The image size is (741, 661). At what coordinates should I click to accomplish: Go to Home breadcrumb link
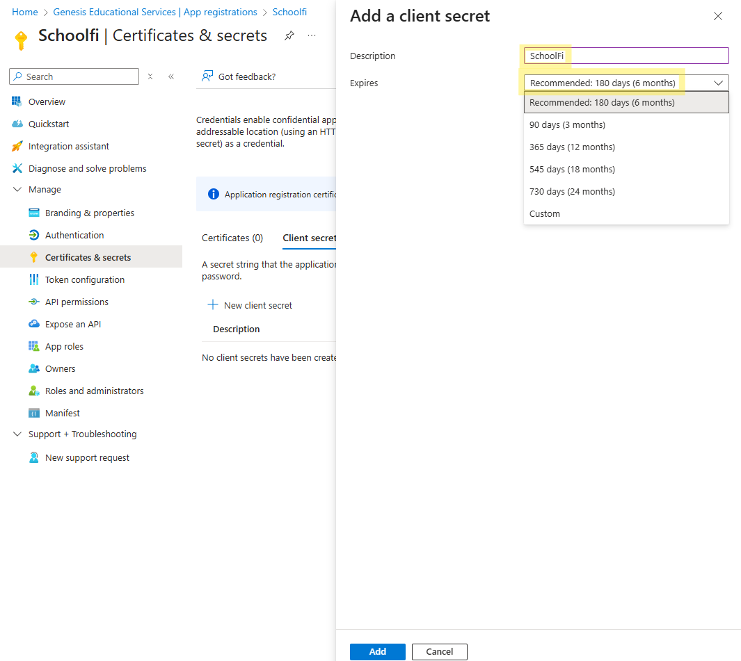tap(24, 12)
